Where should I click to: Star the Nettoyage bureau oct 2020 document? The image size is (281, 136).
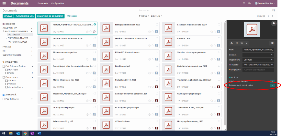coord(152,32)
